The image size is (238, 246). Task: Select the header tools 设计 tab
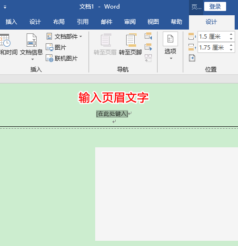(x=211, y=22)
